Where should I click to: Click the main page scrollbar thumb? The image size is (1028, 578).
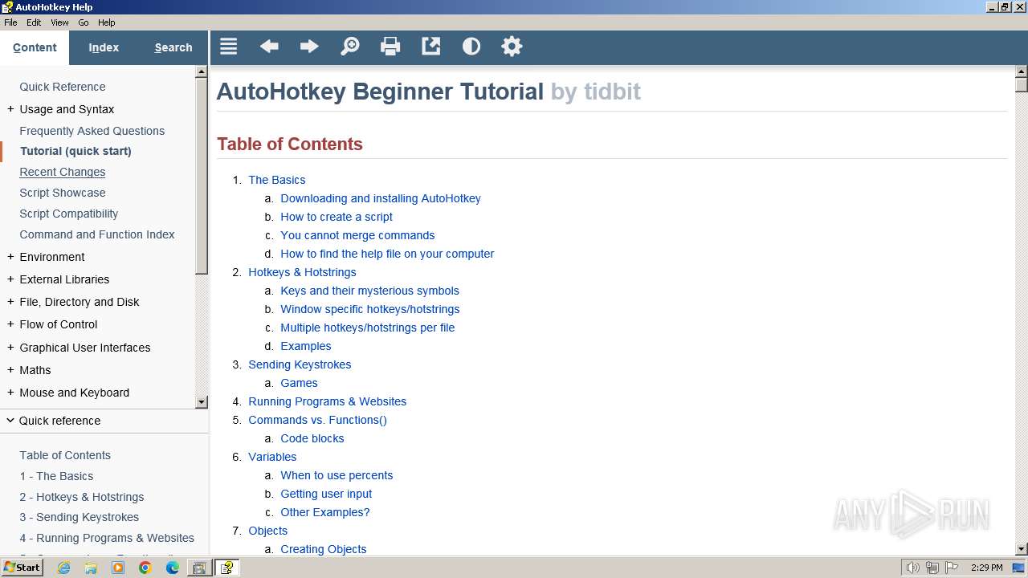pos(1022,85)
